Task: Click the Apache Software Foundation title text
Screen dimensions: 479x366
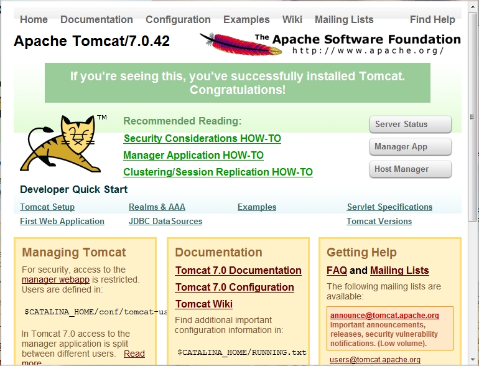Action: pos(358,39)
